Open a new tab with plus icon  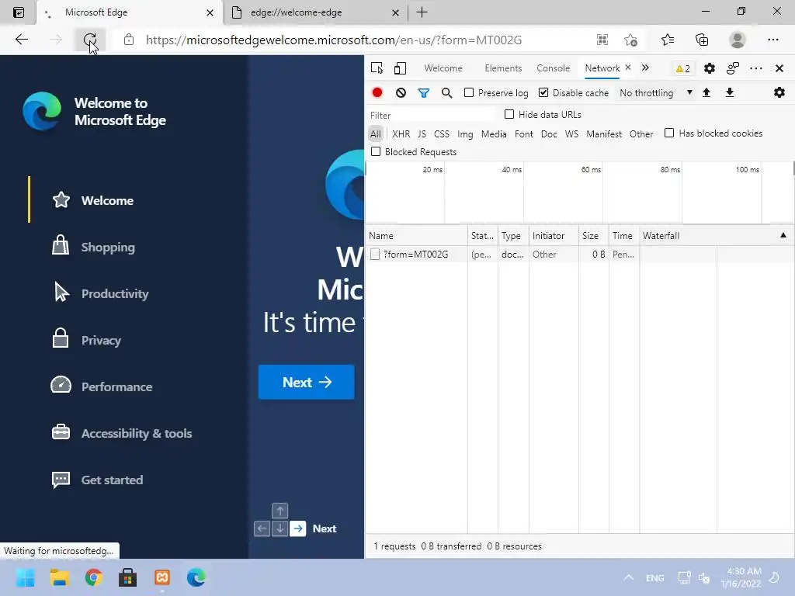coord(422,12)
